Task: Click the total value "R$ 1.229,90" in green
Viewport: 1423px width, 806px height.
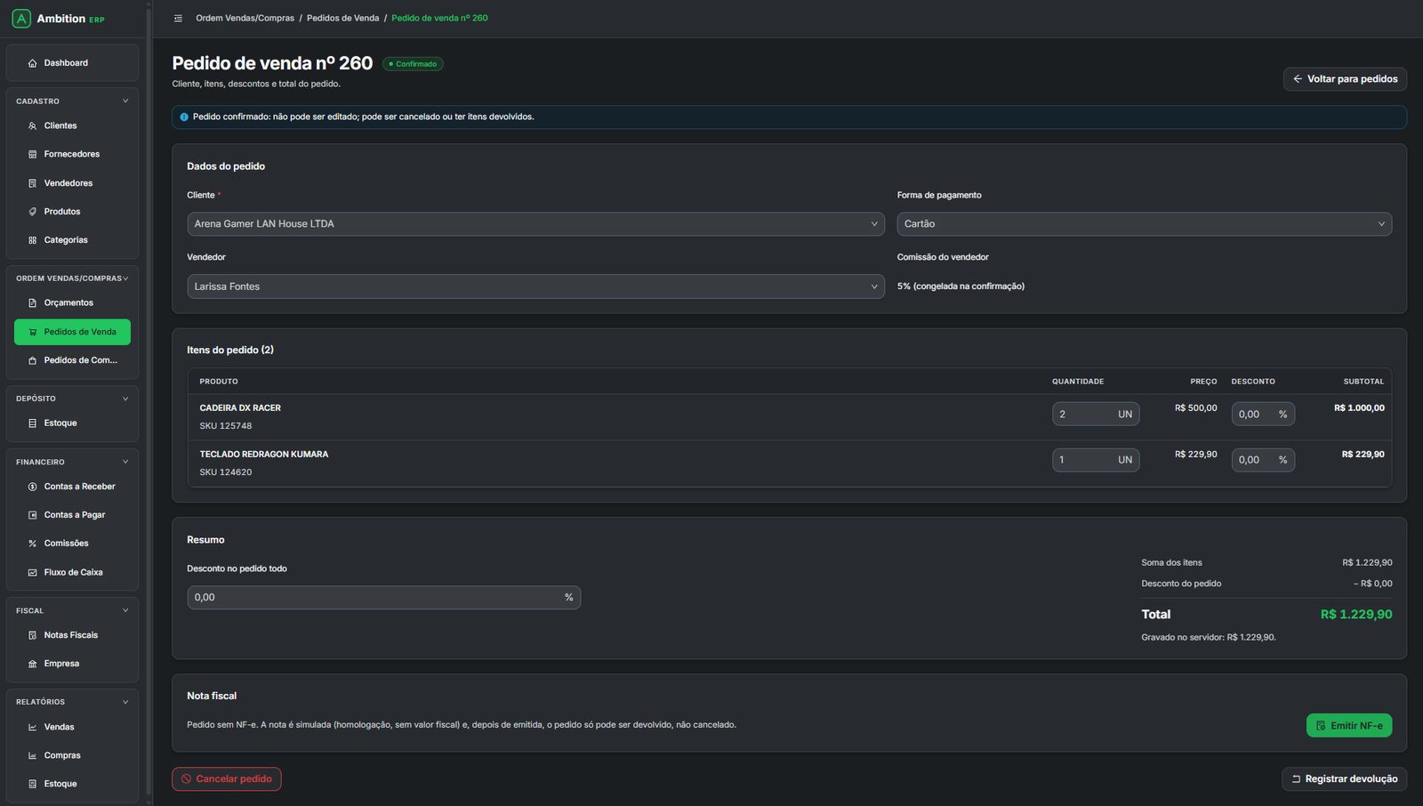Action: pos(1356,615)
